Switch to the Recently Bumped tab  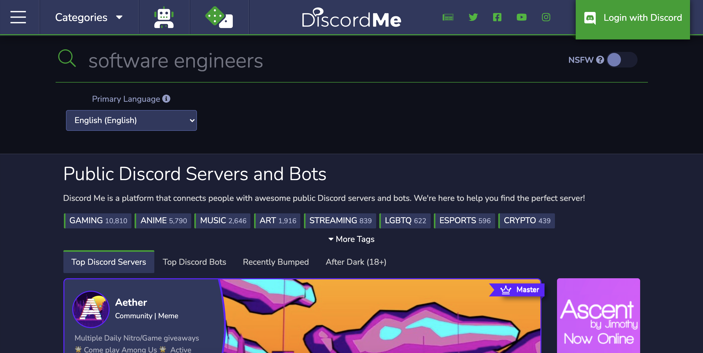(276, 262)
